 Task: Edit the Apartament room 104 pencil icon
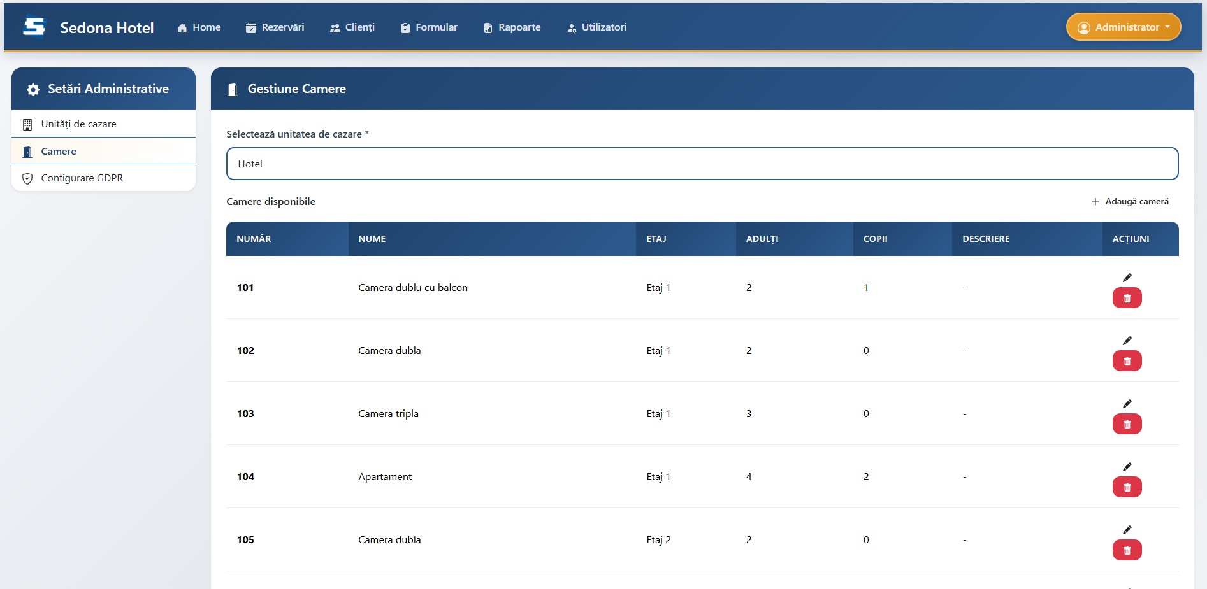coord(1127,467)
